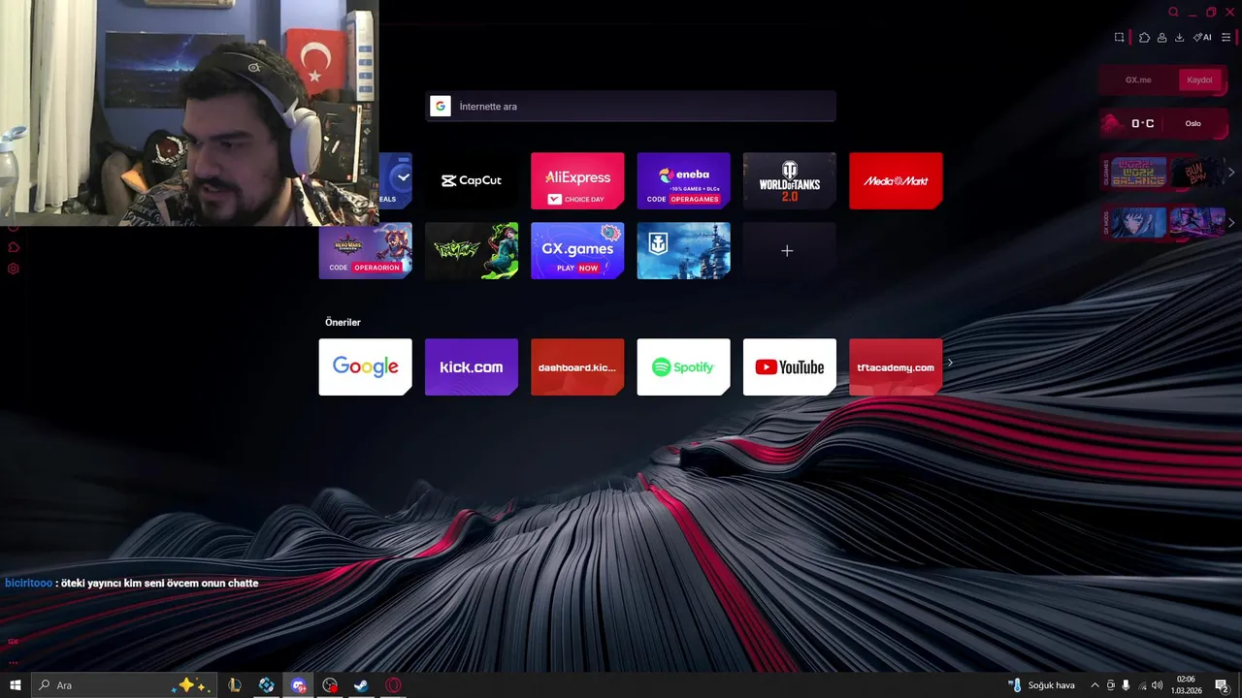Open the clock showing 02:06

[x=1186, y=685]
